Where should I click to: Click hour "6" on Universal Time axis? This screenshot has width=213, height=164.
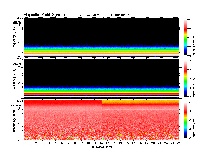coord(62,143)
